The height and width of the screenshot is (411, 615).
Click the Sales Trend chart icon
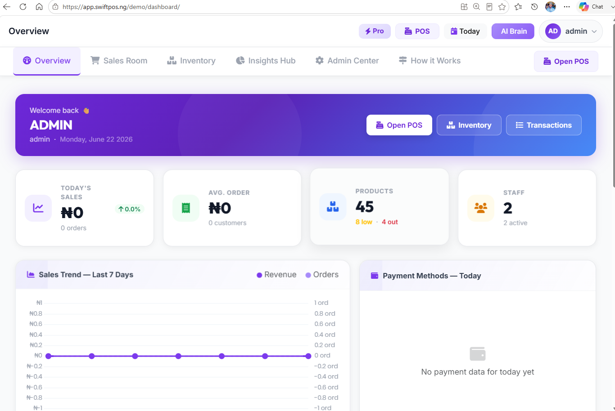tap(31, 274)
